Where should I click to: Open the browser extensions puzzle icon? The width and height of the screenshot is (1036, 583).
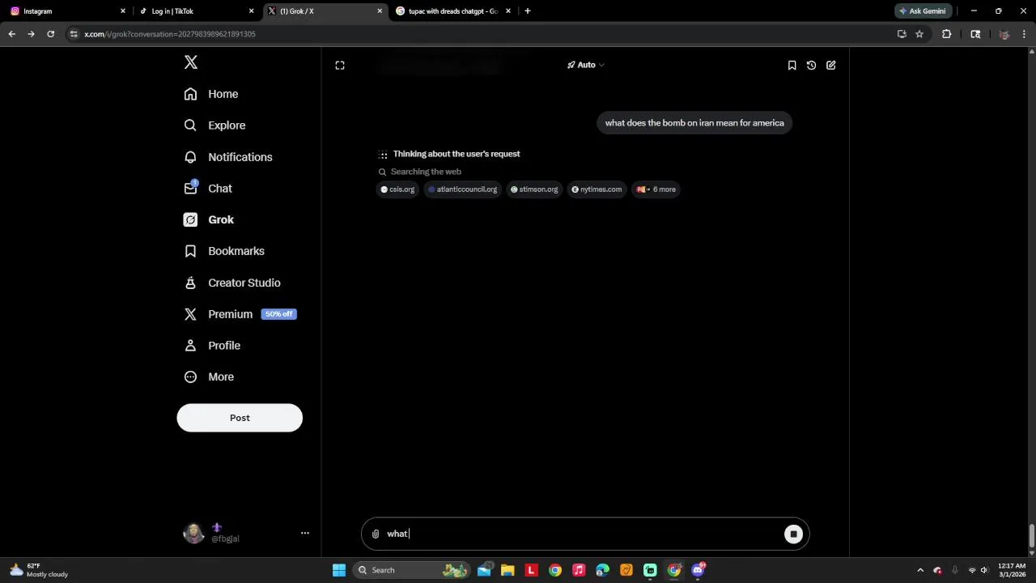tap(946, 34)
